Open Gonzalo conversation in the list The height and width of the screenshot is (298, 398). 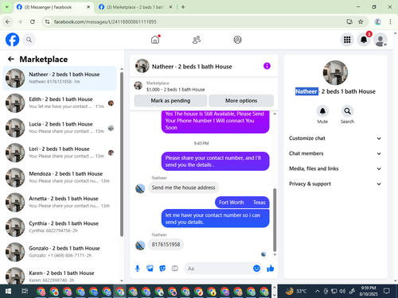[60, 252]
